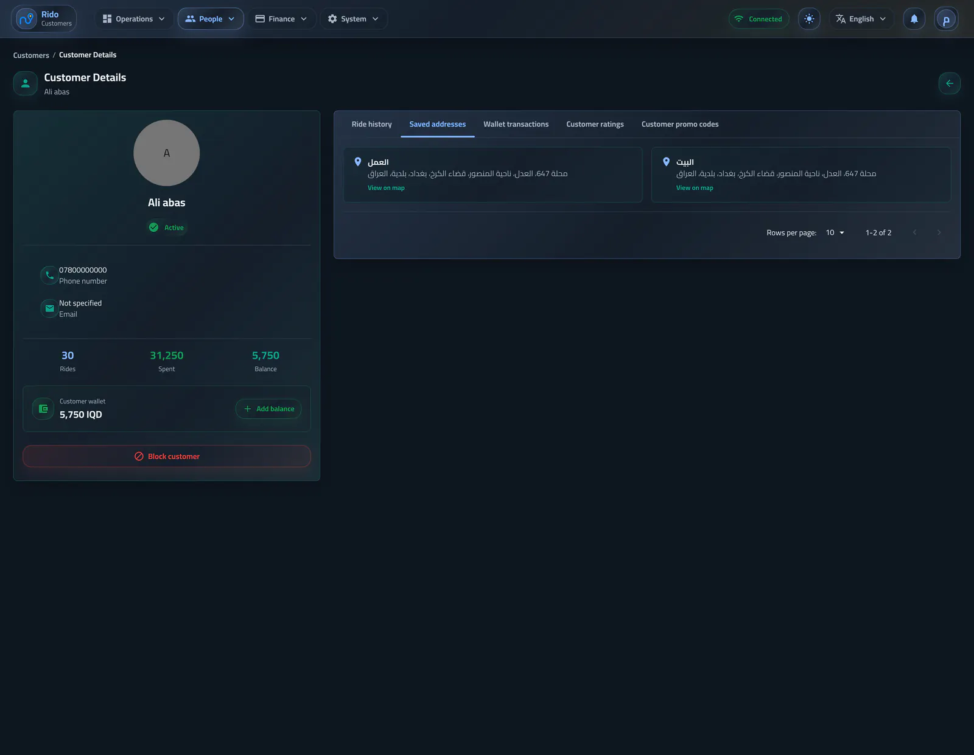Click the email envelope icon
Image resolution: width=974 pixels, height=755 pixels.
click(x=49, y=308)
